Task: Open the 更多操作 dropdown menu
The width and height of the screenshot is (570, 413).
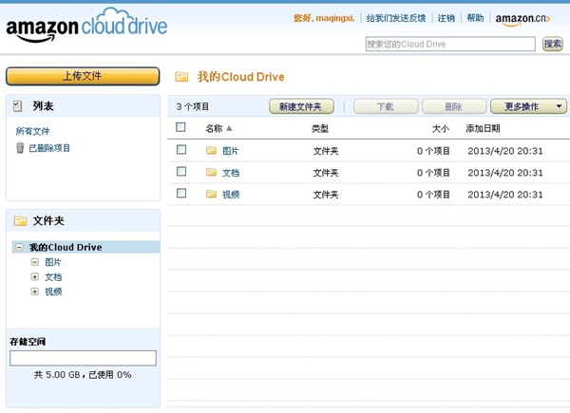Action: click(528, 106)
